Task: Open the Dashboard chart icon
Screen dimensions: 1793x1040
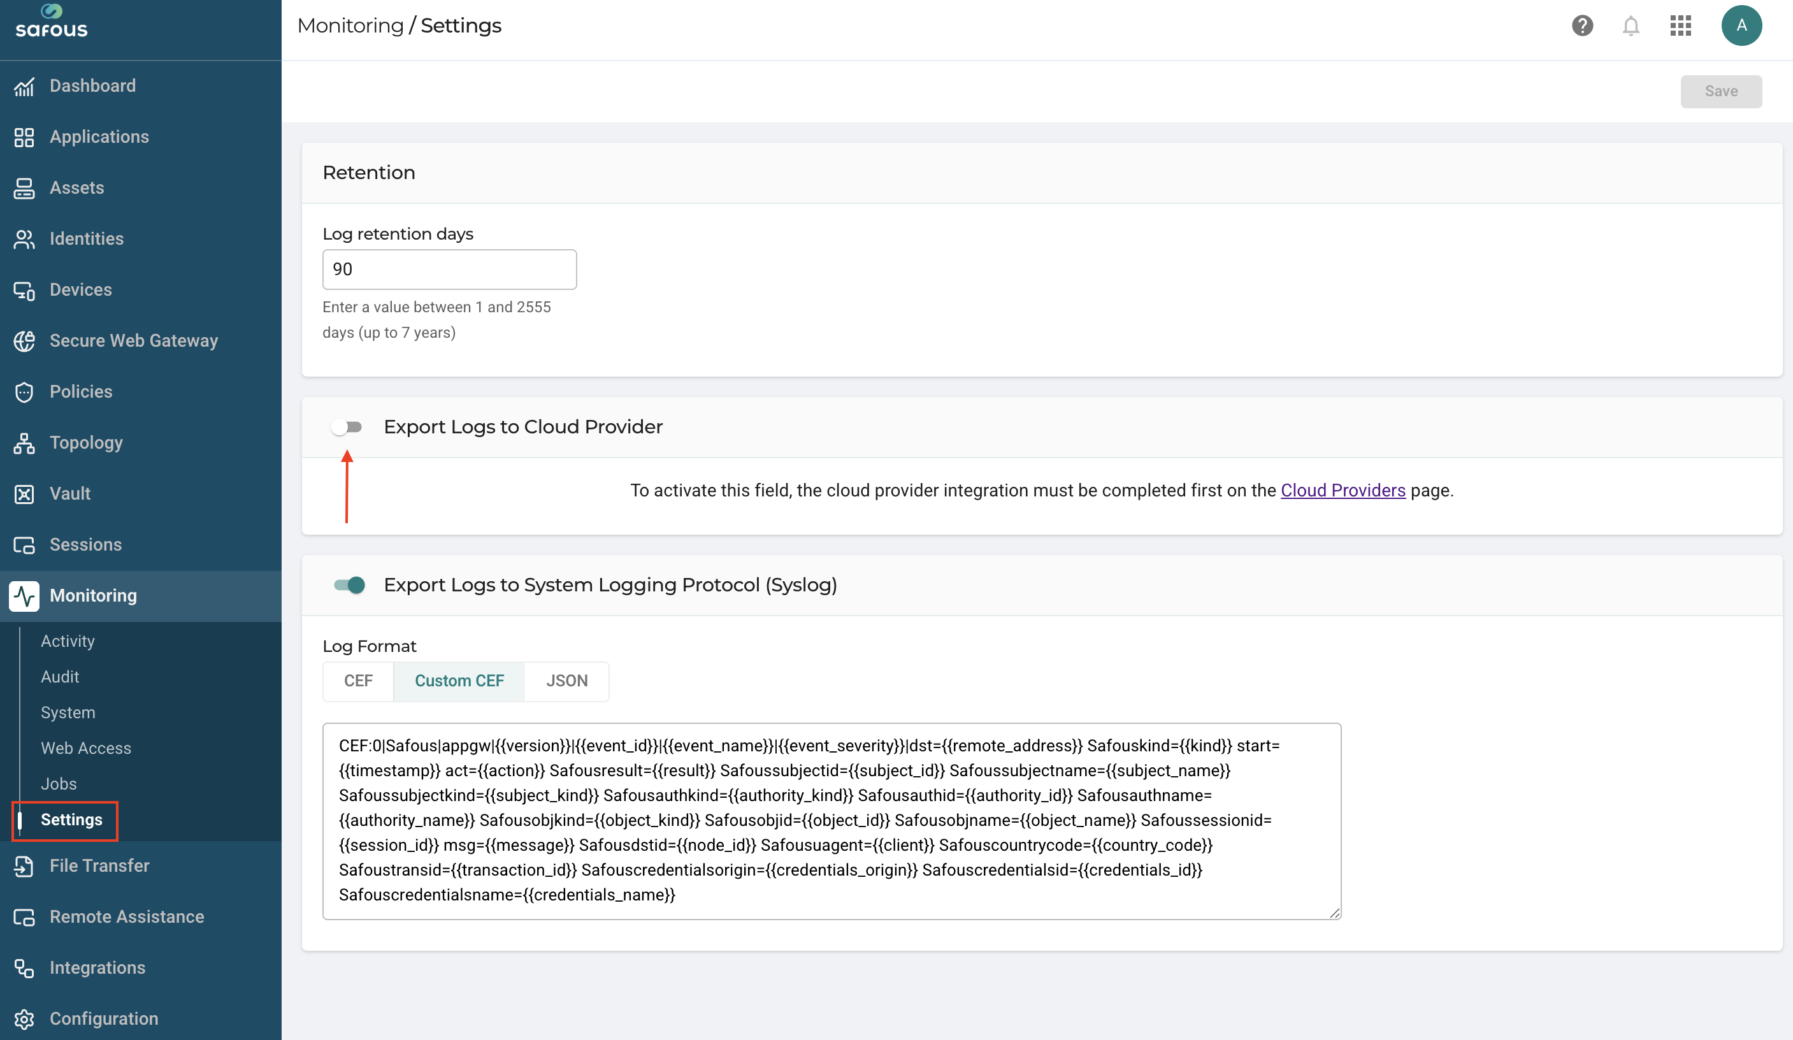Action: click(24, 86)
